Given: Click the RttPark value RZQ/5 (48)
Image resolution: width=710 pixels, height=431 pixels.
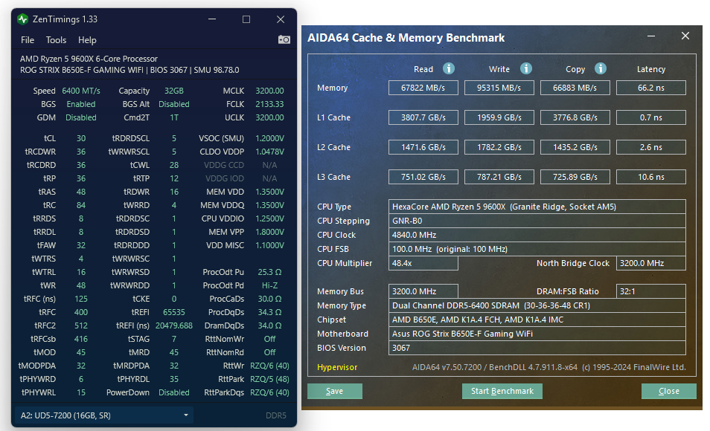Looking at the screenshot, I should [x=269, y=379].
